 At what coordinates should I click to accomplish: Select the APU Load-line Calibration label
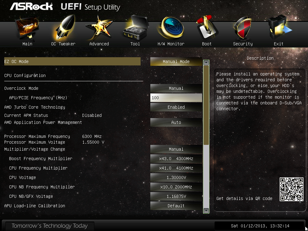coord(35,206)
